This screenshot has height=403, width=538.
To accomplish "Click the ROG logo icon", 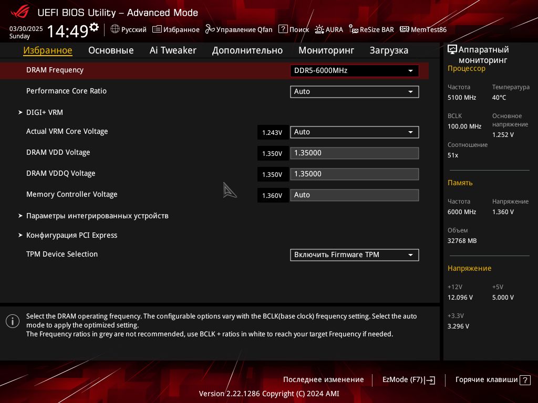I will tap(20, 12).
